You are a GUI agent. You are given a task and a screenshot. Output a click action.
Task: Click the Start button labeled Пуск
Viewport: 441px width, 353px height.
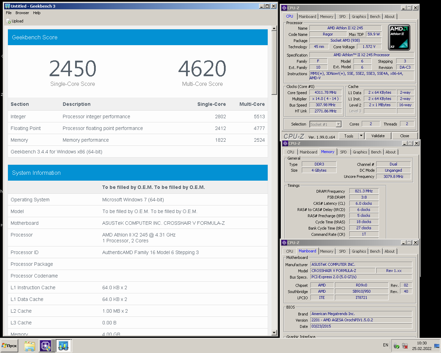click(x=9, y=346)
